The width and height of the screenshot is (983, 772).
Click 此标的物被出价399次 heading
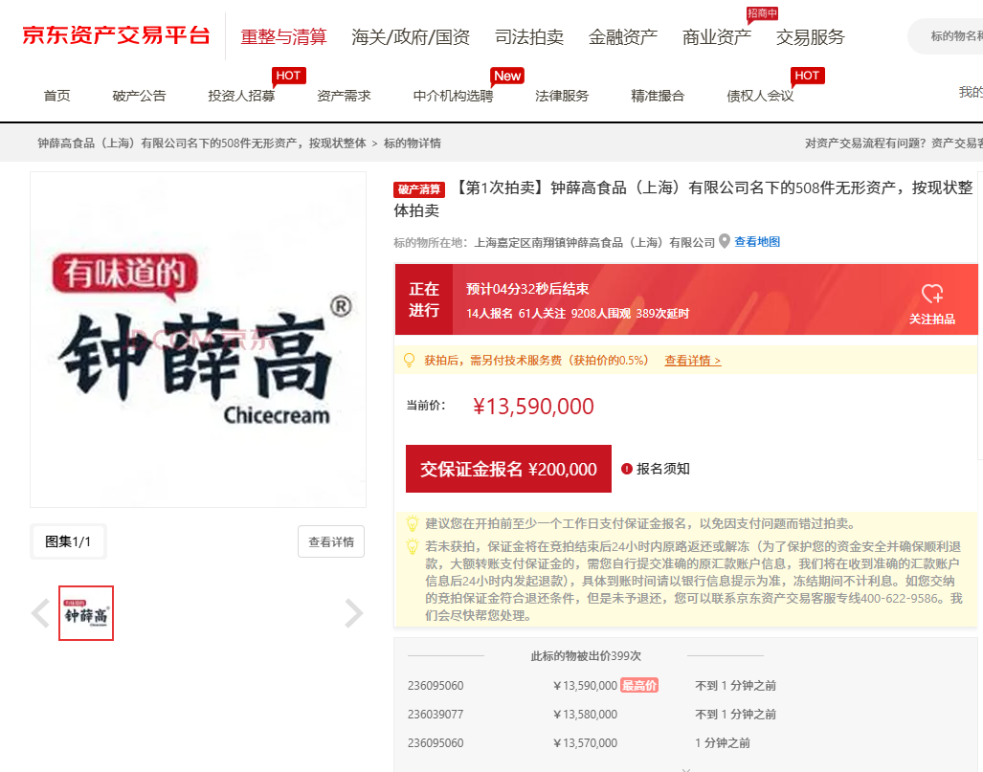point(586,656)
